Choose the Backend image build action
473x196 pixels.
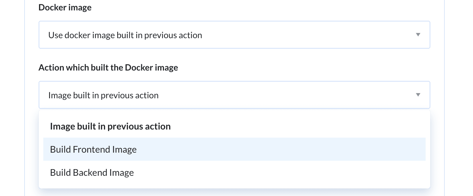tap(92, 173)
